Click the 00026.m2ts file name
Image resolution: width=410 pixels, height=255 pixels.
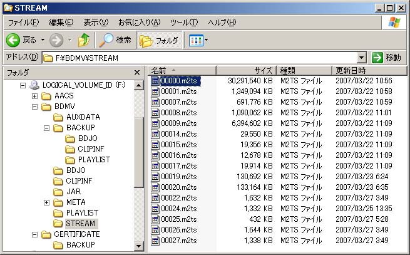(179, 230)
